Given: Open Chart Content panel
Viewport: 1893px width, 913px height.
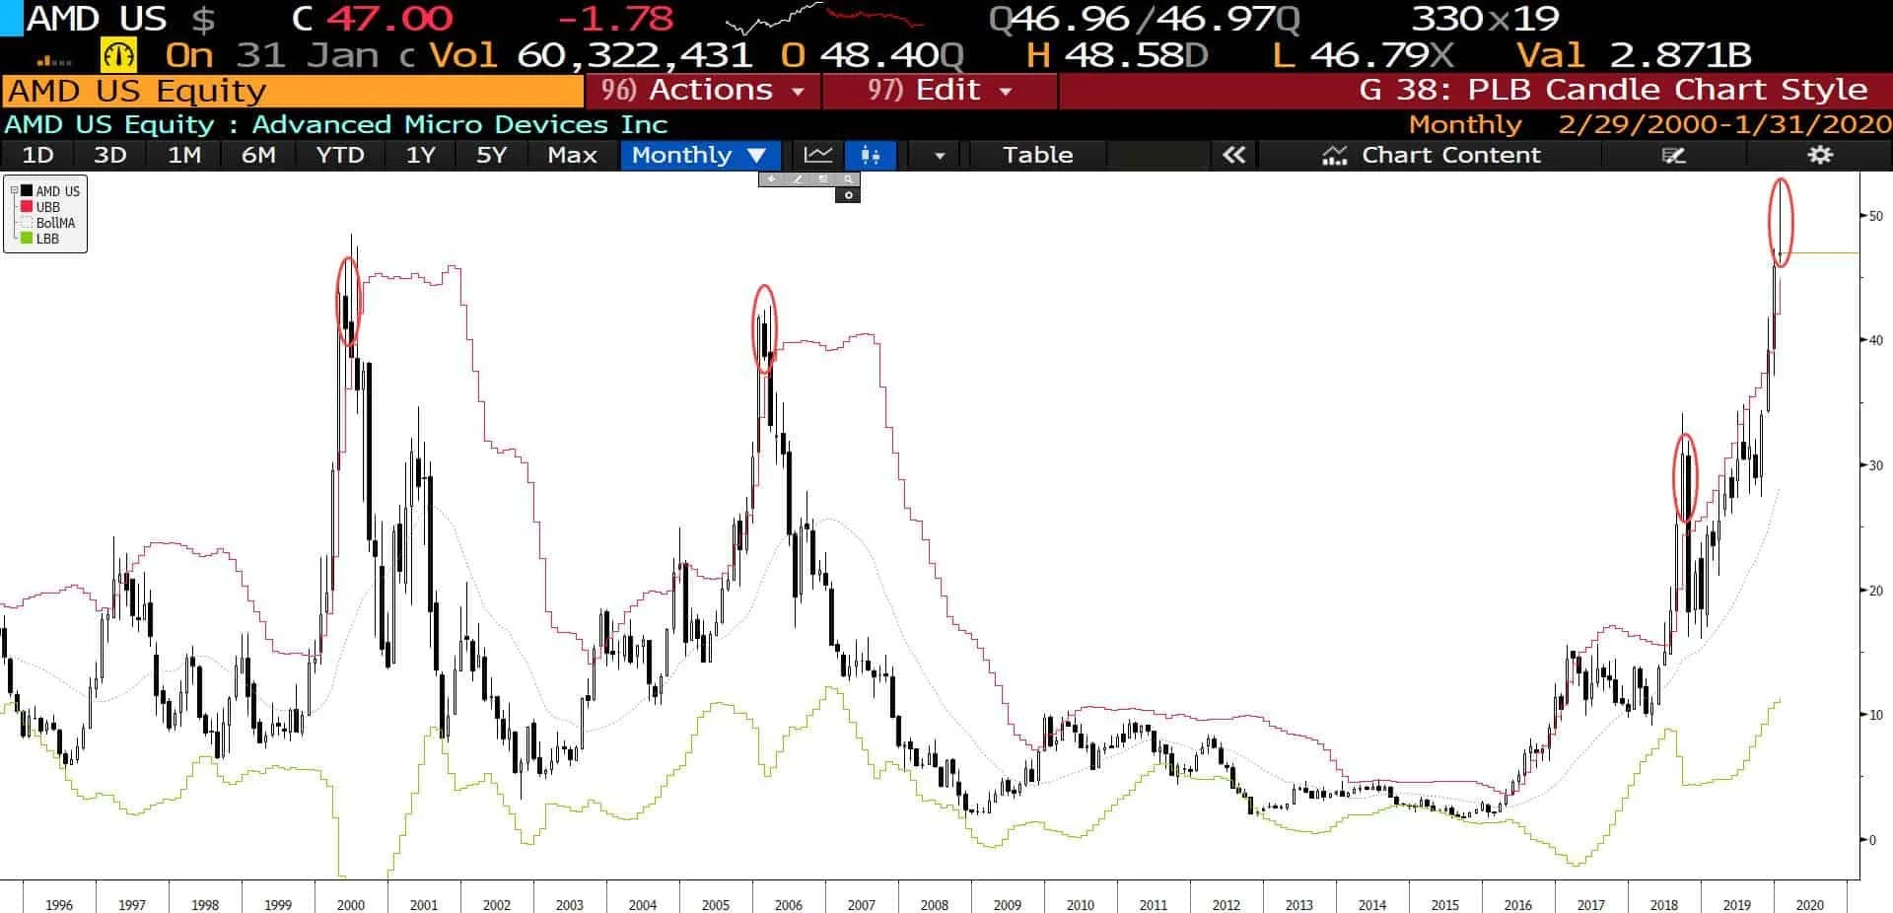Looking at the screenshot, I should coord(1431,155).
